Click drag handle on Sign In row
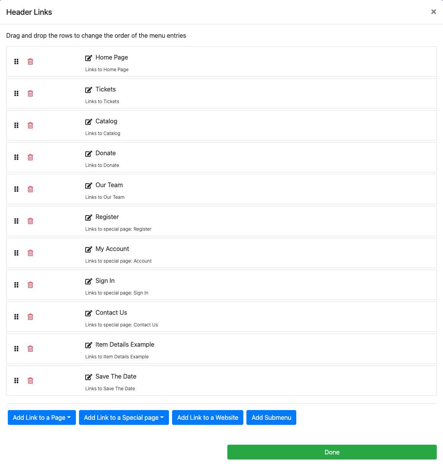Image resolution: width=443 pixels, height=470 pixels. point(16,285)
